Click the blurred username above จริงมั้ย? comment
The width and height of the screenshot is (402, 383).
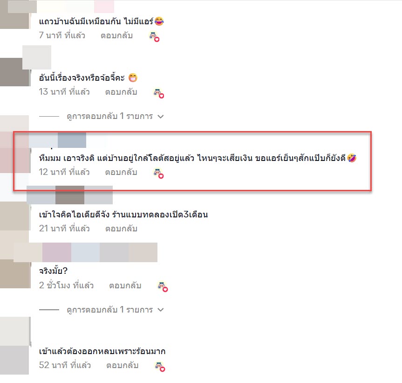tap(85, 252)
